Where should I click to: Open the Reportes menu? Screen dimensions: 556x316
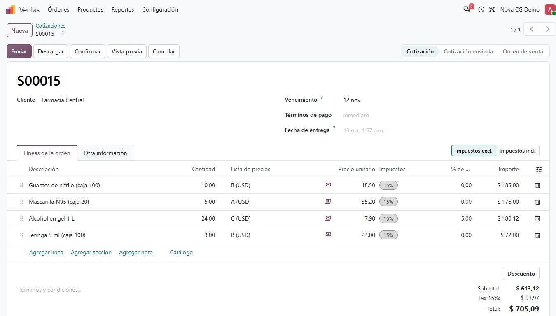(123, 9)
